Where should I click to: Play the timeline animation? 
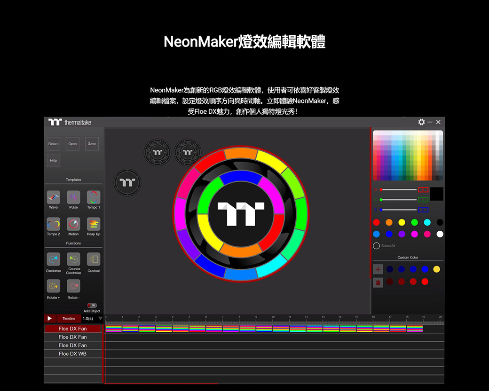50,319
